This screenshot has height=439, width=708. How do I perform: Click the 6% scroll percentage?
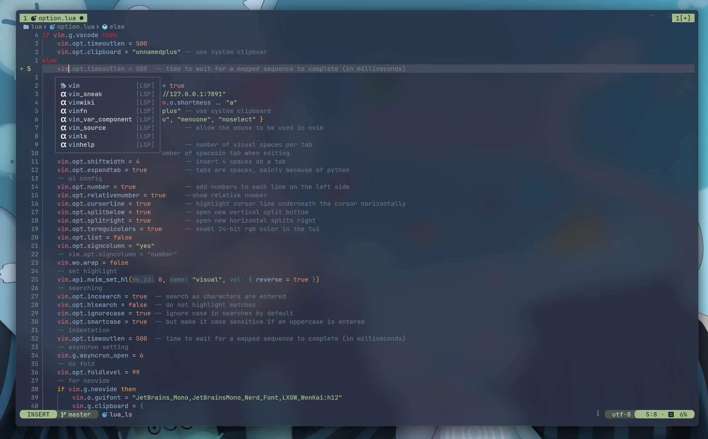coord(683,414)
